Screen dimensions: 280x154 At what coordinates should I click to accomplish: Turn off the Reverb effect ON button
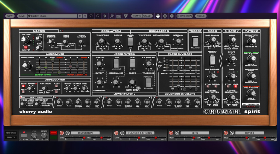pos(226,133)
